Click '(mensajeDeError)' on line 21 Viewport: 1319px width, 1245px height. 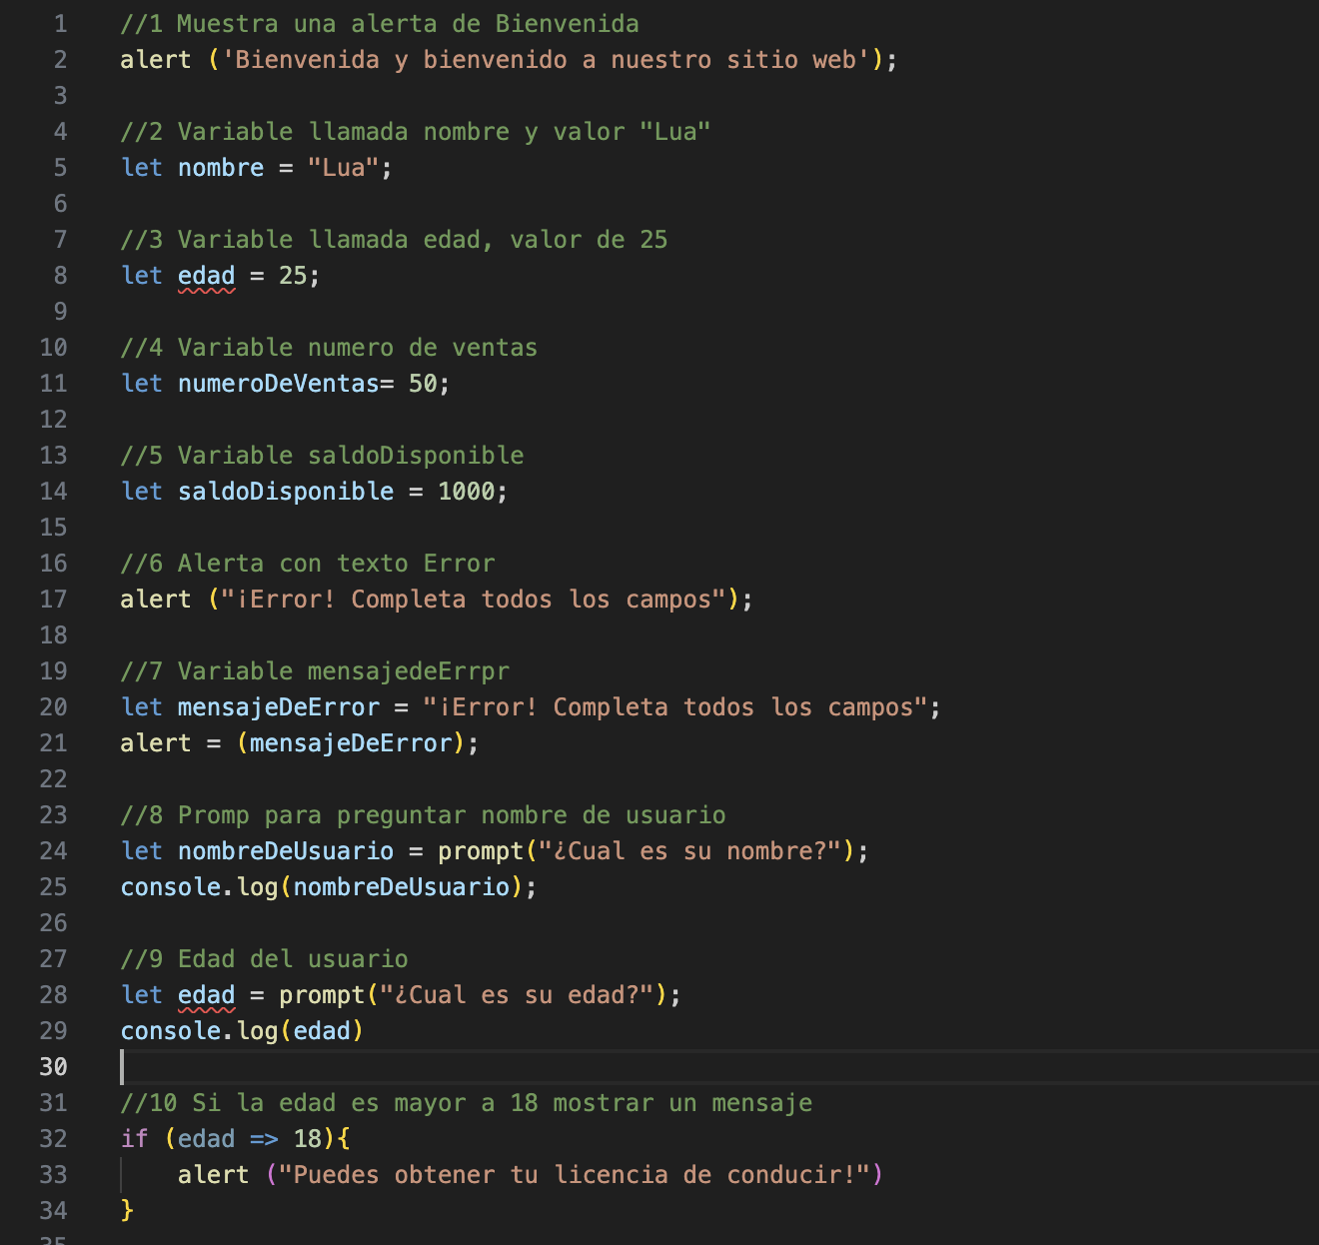click(351, 743)
